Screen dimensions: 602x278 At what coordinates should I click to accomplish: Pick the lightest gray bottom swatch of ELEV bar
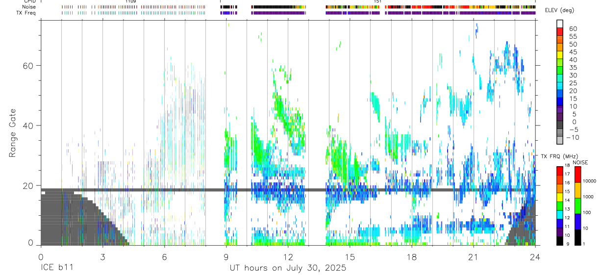point(560,140)
